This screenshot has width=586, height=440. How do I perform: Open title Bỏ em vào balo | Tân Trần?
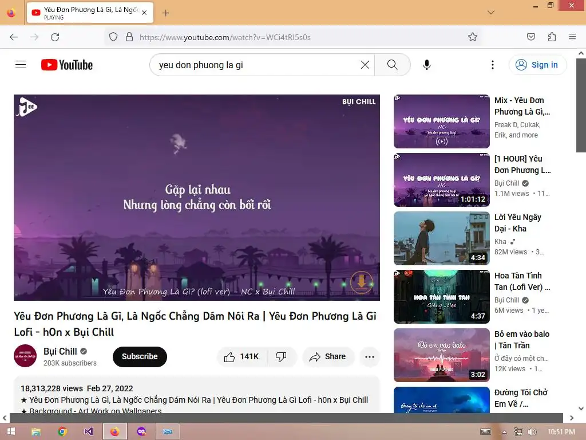pyautogui.click(x=522, y=340)
